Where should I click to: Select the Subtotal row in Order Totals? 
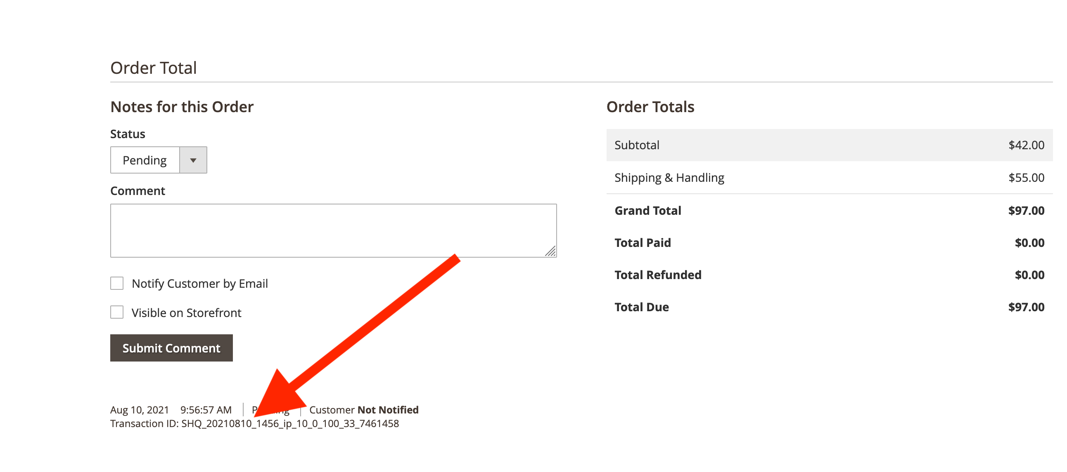tap(829, 145)
